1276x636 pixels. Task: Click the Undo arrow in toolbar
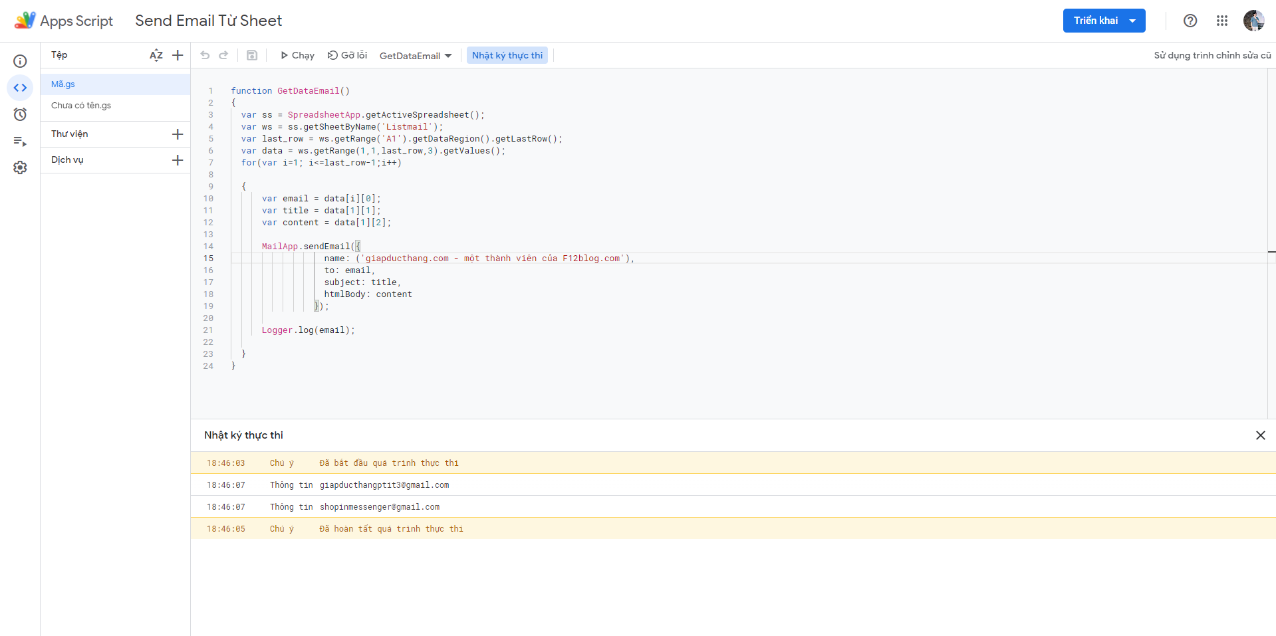(x=205, y=55)
